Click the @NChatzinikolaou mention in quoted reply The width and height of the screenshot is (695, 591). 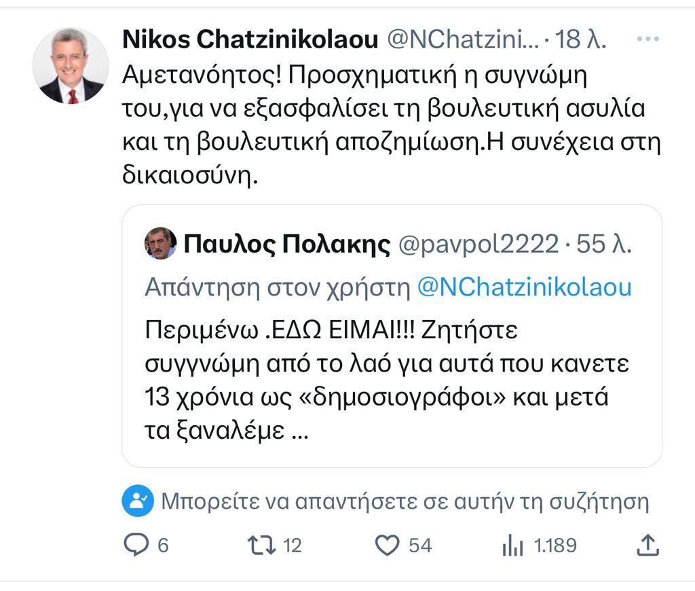(524, 287)
